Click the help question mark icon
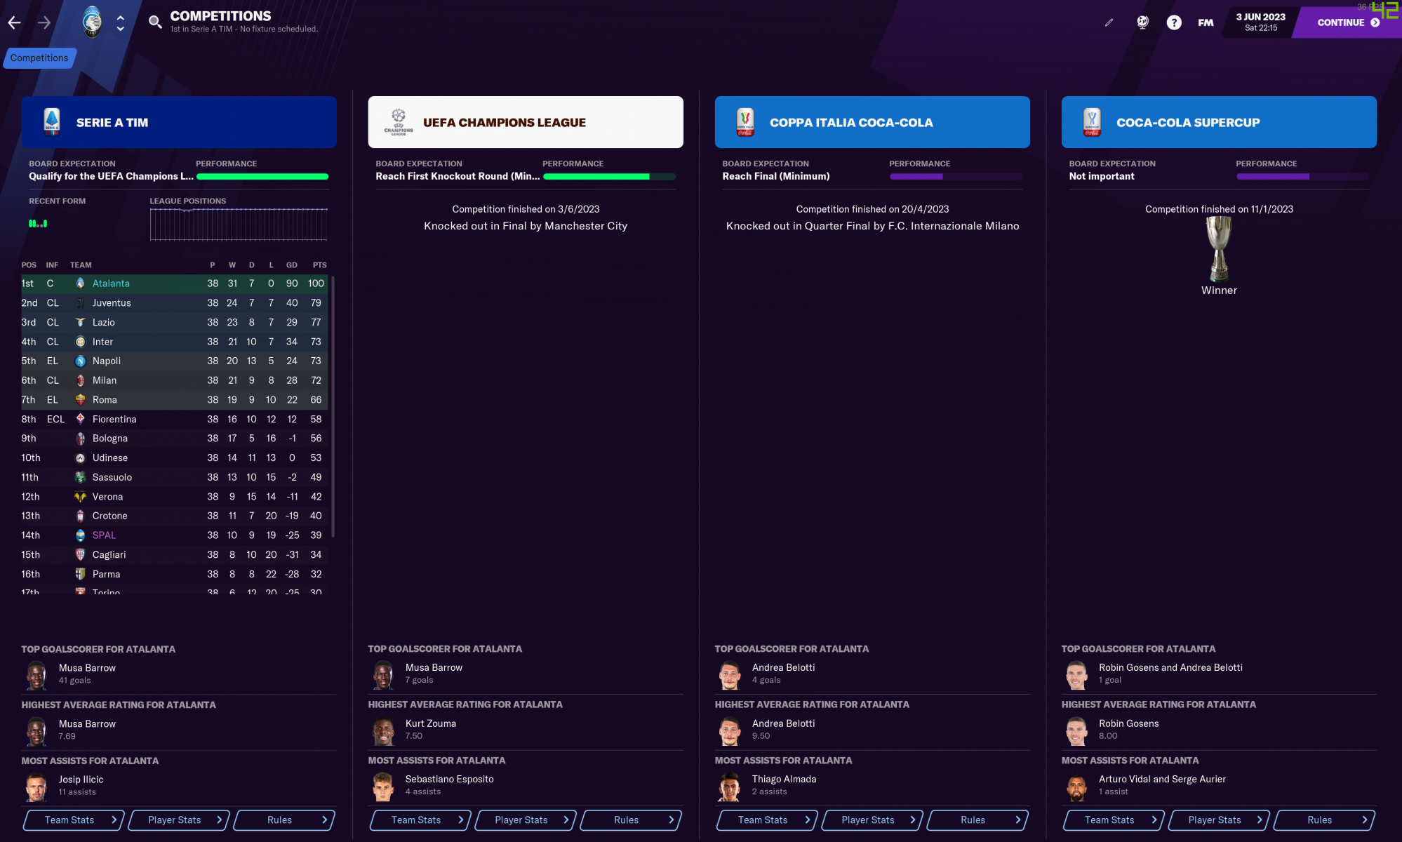 click(x=1174, y=22)
